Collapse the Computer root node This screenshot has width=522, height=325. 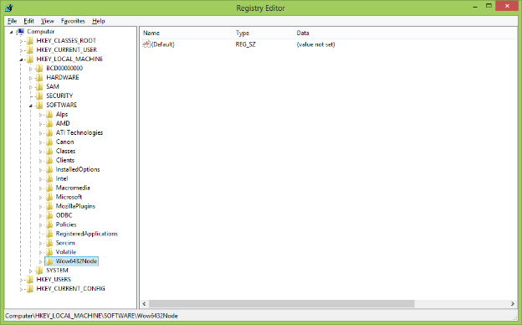pos(12,32)
